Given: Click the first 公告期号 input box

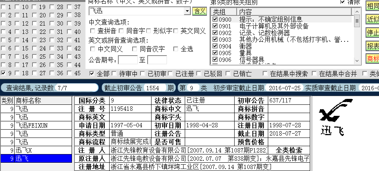Looking at the screenshot, I should click(x=128, y=60).
